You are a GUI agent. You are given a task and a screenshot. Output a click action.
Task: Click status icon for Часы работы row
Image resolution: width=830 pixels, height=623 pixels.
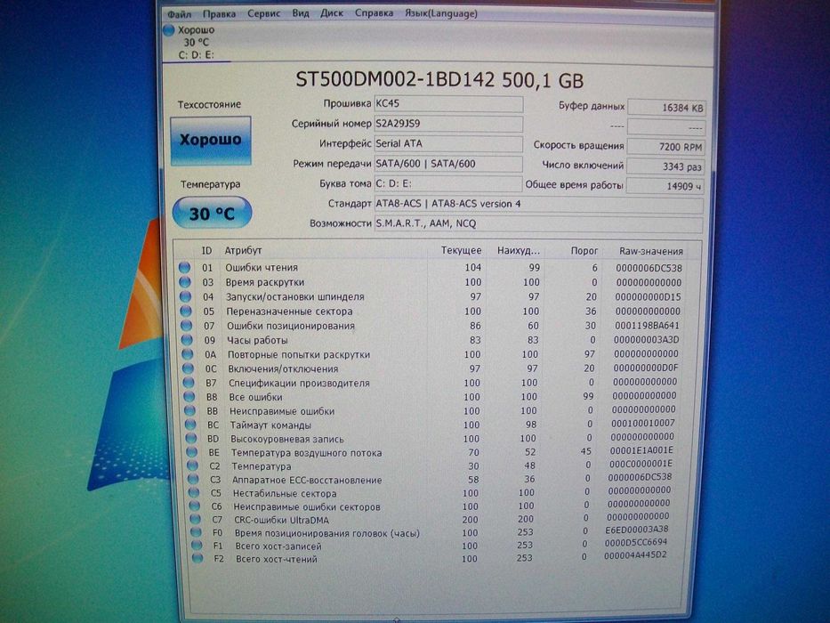point(187,340)
